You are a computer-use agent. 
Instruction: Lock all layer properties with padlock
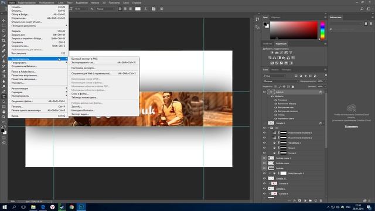coord(293,86)
